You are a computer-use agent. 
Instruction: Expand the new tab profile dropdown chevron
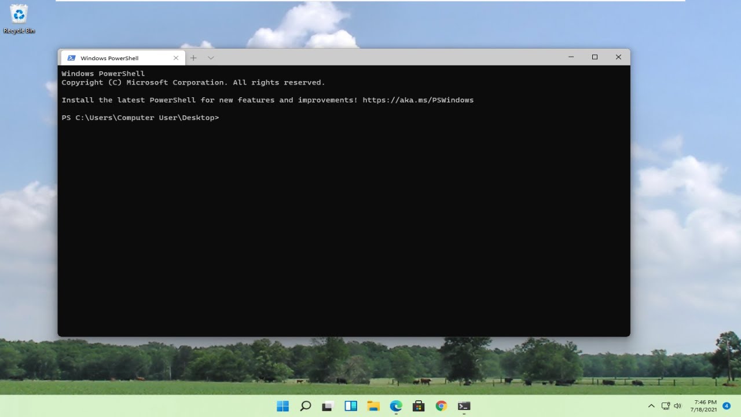click(x=211, y=58)
